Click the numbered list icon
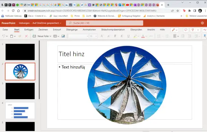The height and width of the screenshot is (132, 207). coord(167,36)
